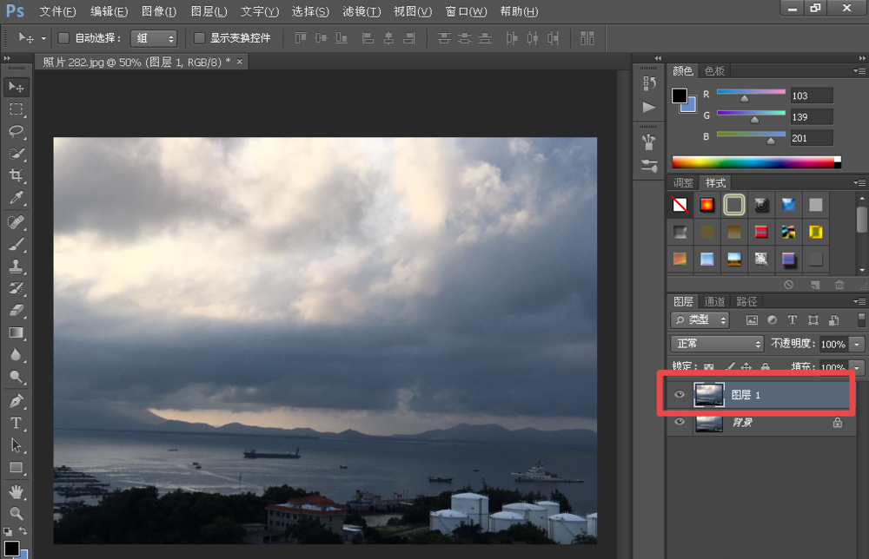
Task: Open the 正常 blend mode dropdown
Action: [717, 345]
